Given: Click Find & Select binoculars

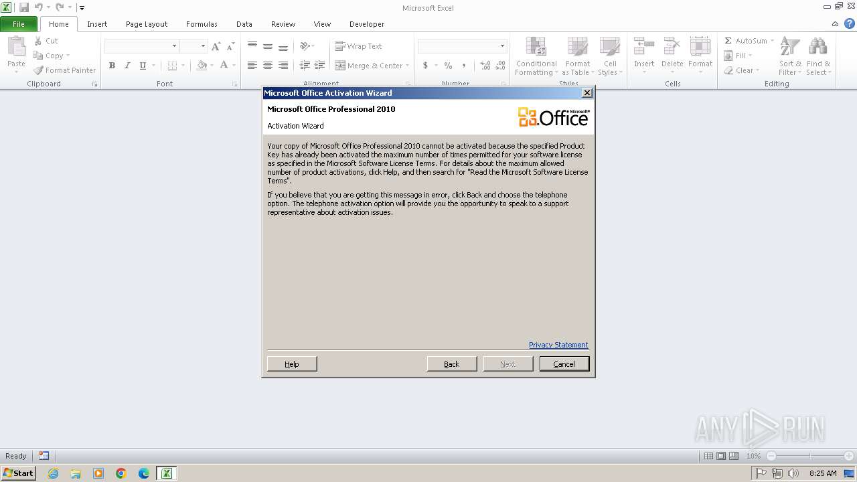Looking at the screenshot, I should click(x=817, y=56).
